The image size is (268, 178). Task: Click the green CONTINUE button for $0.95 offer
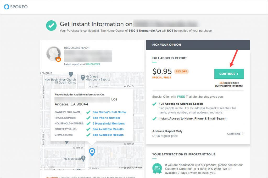click(x=229, y=74)
